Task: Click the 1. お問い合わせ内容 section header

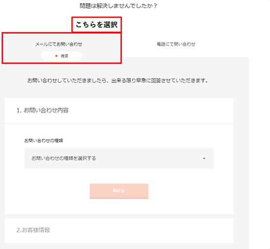Action: pyautogui.click(x=119, y=111)
